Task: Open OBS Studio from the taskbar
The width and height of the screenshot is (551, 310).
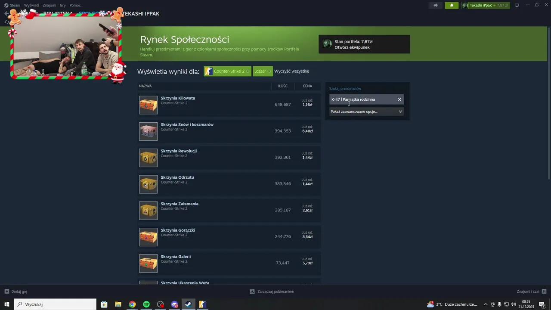Action: click(x=161, y=304)
